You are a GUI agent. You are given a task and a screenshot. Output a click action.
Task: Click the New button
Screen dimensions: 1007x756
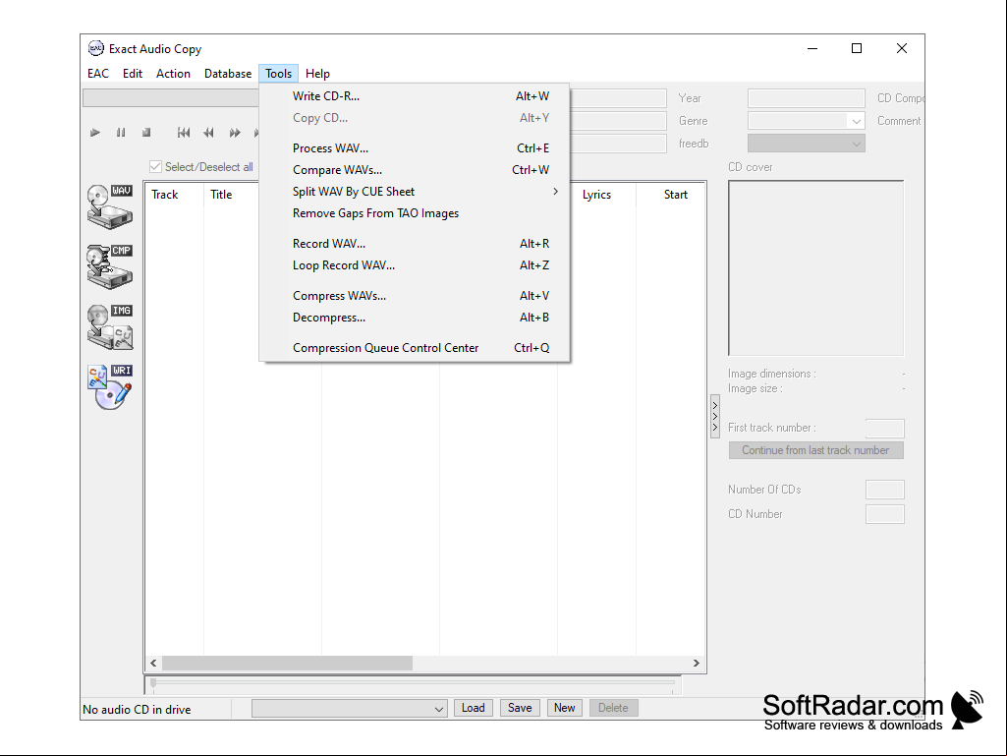point(565,708)
